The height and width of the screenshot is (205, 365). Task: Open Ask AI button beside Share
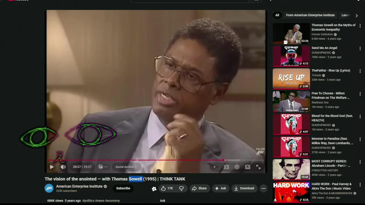click(220, 188)
